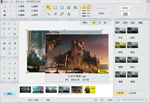
Task: Select the yellow highlighter tool in drawing tools
Action: point(75,14)
